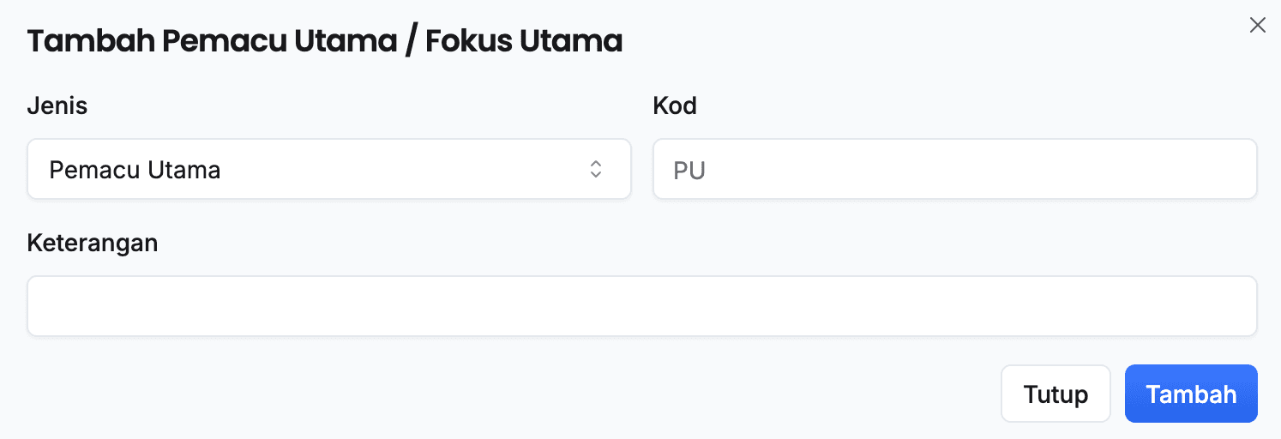1281x439 pixels.
Task: Open the Jenis dropdown
Action: (328, 170)
